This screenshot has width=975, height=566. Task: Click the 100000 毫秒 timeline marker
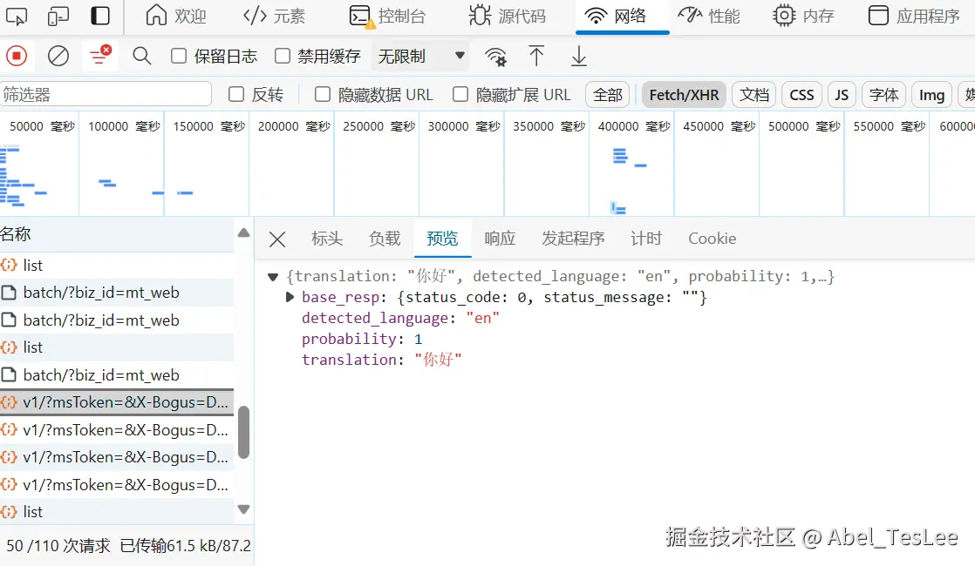[124, 126]
